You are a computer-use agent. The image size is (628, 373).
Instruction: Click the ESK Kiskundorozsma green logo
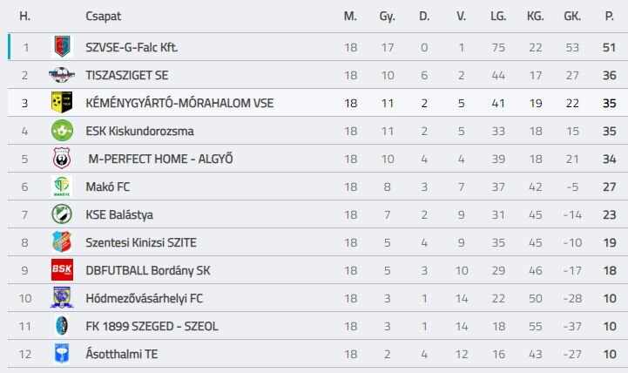[61, 131]
